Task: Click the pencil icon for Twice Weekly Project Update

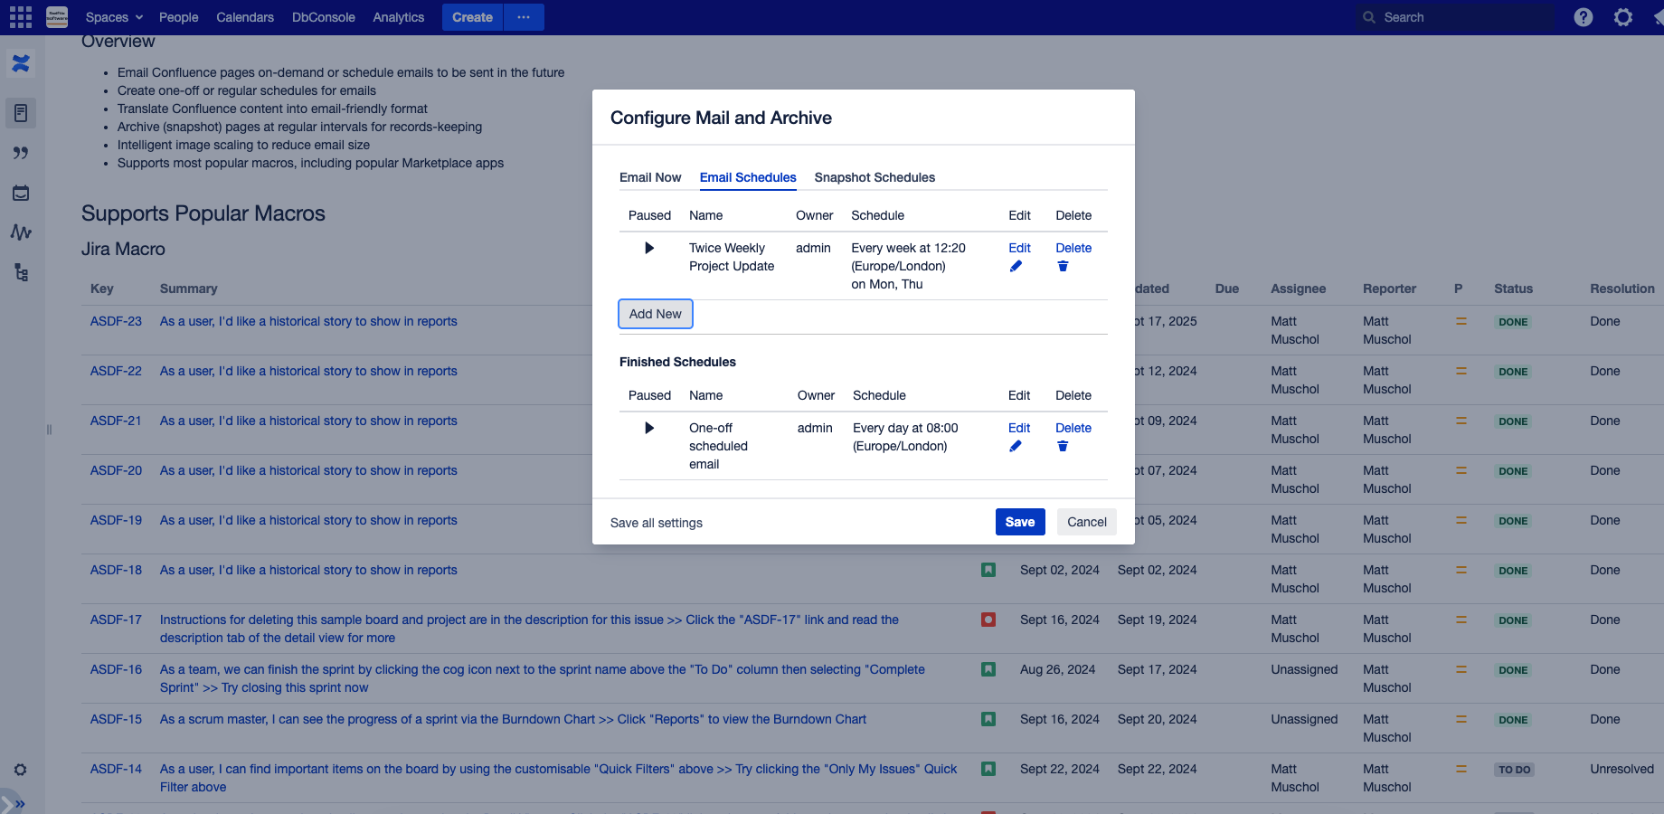Action: pyautogui.click(x=1016, y=267)
